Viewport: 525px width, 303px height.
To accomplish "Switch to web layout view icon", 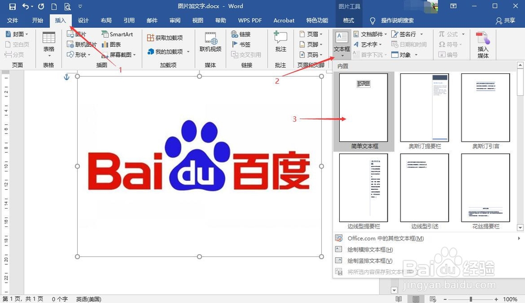I will point(433,299).
